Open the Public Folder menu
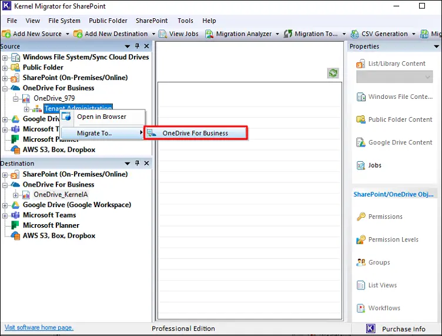The image size is (442, 336). click(x=108, y=21)
